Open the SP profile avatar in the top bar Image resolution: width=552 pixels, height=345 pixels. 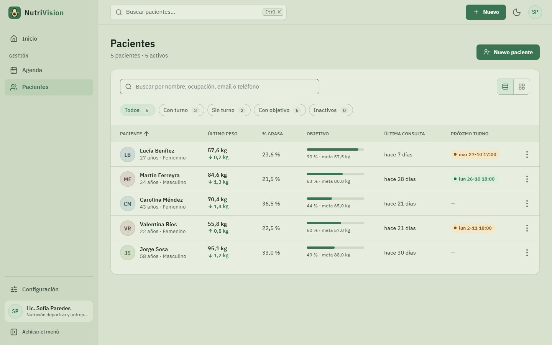tap(535, 12)
